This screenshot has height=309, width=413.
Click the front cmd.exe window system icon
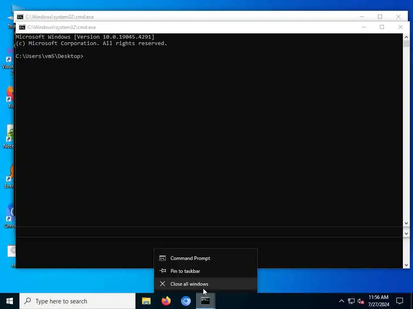[x=22, y=27]
